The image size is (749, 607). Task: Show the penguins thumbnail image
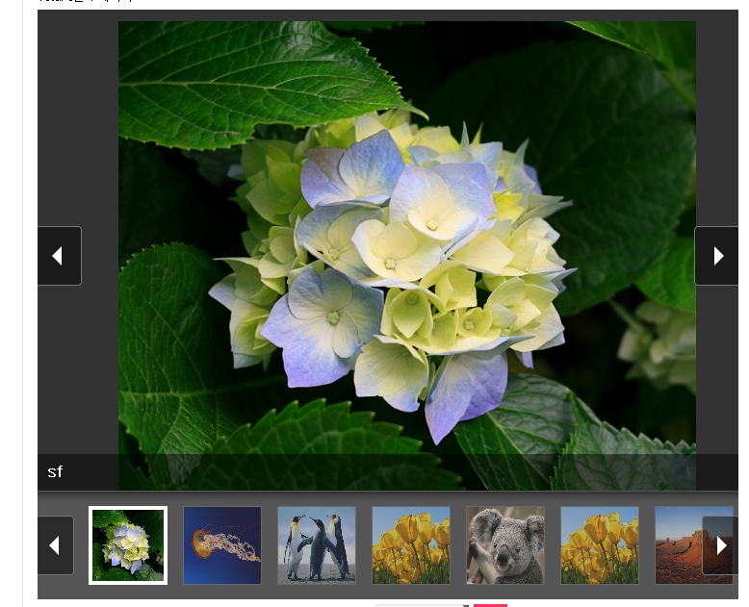[317, 545]
